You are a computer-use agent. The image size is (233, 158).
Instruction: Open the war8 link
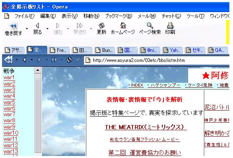(x=9, y=121)
